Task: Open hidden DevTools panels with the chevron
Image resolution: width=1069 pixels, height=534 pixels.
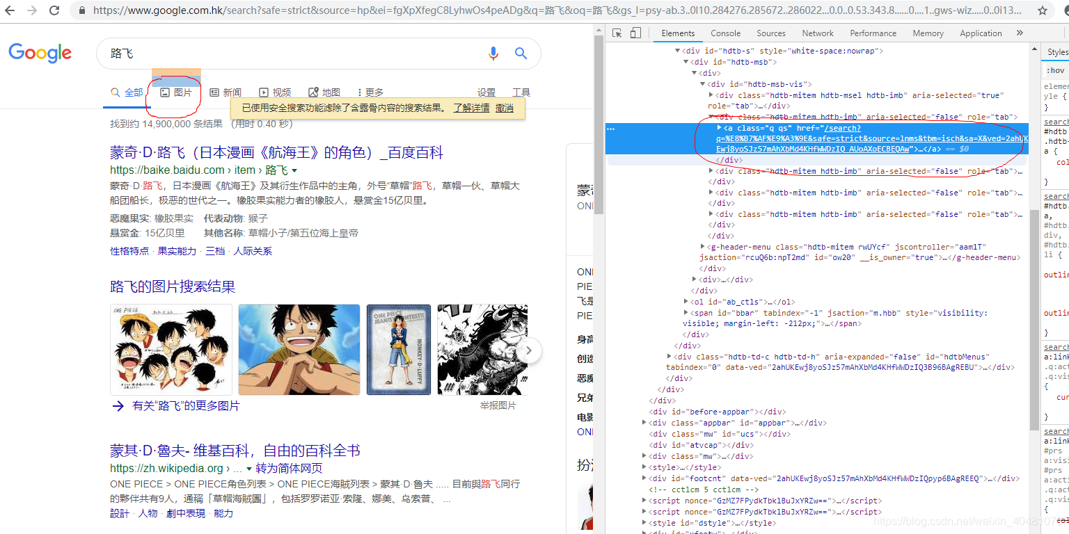Action: [1020, 33]
